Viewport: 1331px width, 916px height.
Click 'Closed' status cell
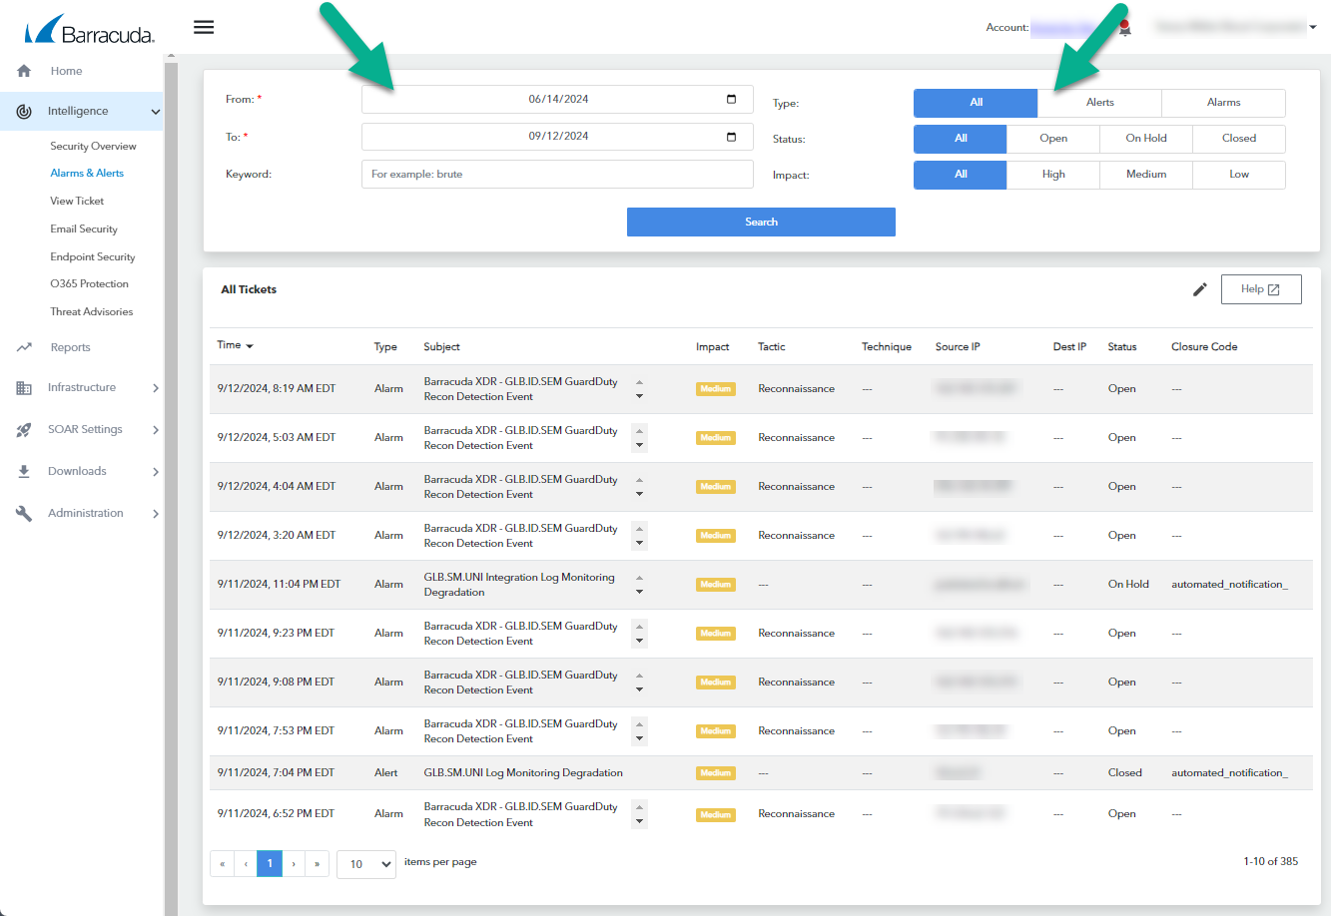[x=1124, y=773]
